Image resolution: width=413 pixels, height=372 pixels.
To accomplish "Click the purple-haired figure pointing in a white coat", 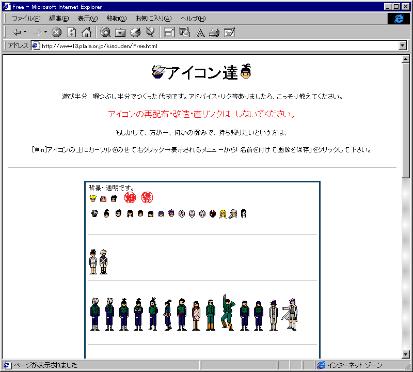I will pos(290,315).
